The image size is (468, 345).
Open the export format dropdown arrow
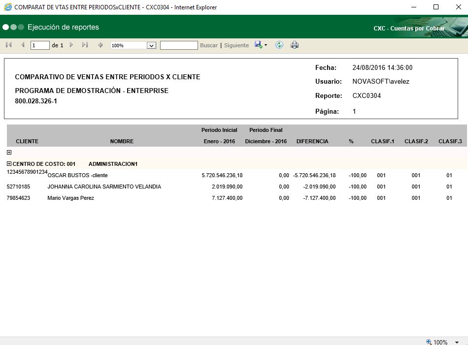[266, 45]
